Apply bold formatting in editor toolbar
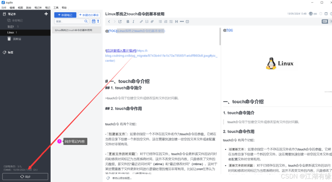This screenshot has width=332, height=182. 128,22
